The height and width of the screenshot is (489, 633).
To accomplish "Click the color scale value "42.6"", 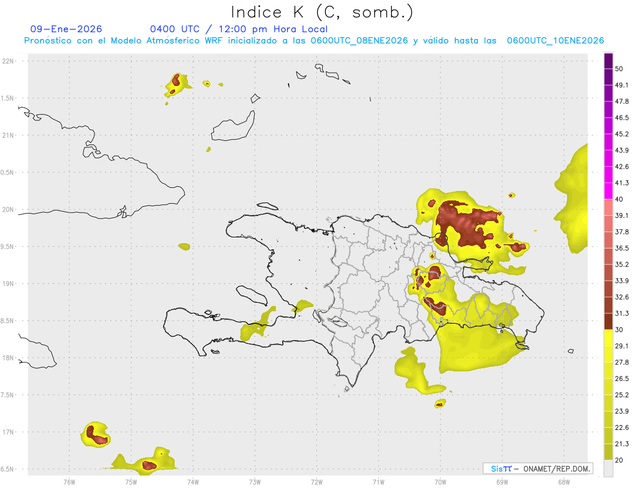I will point(622,167).
